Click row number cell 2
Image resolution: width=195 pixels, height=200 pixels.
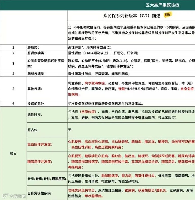tap(13, 53)
